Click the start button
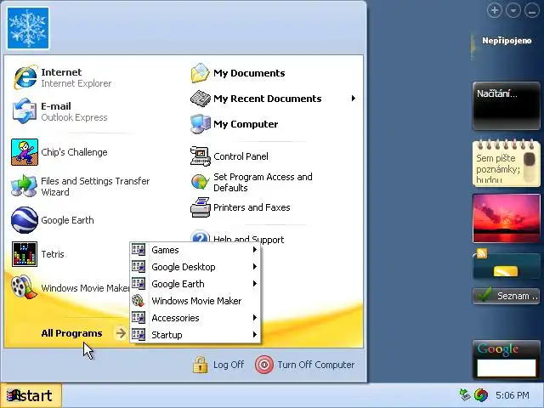544x408 pixels. pyautogui.click(x=31, y=395)
